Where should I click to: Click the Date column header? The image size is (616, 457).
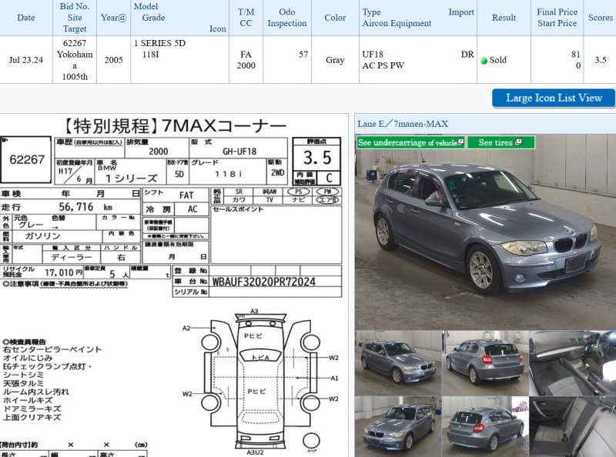(x=26, y=18)
